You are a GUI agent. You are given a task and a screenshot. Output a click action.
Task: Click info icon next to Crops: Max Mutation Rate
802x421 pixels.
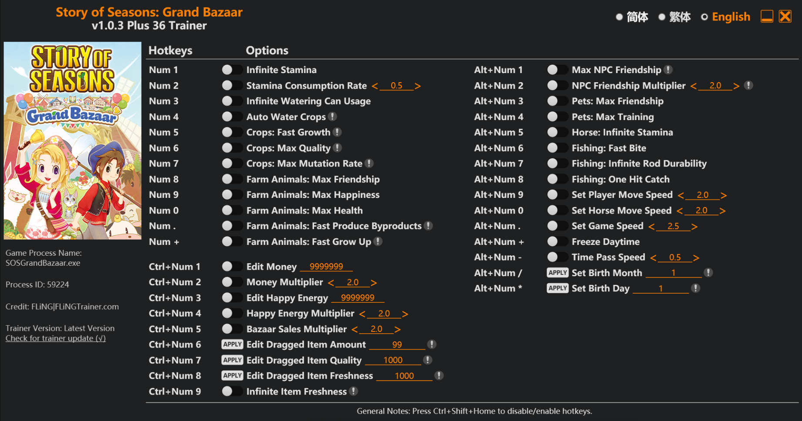[x=369, y=164]
